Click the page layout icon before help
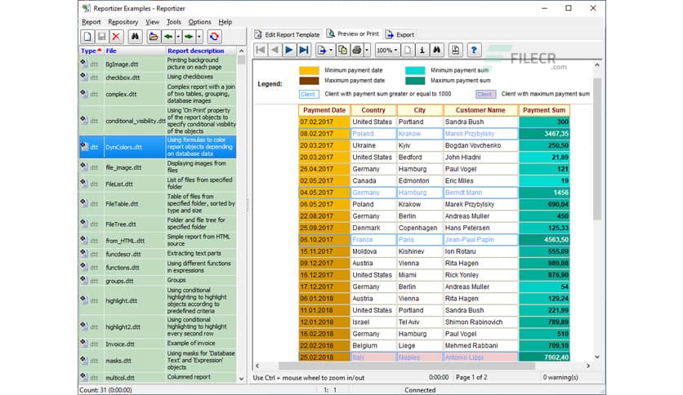This screenshot has width=683, height=395. 455,50
